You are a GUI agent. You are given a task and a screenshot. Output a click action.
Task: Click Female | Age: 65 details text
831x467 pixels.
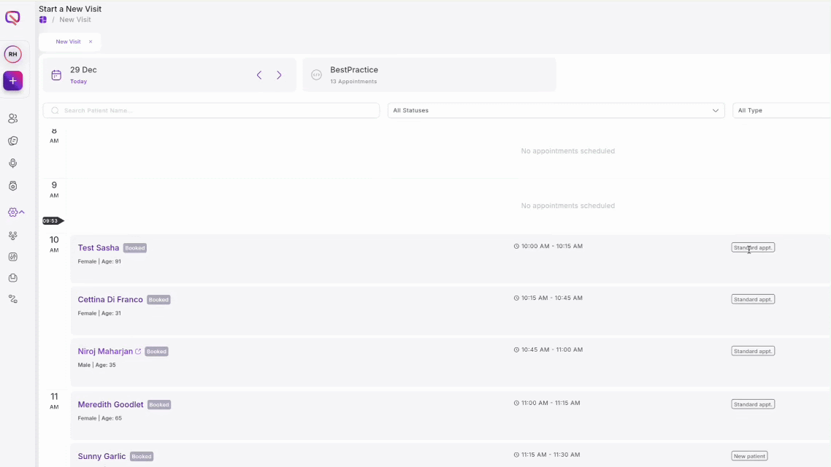pos(99,418)
